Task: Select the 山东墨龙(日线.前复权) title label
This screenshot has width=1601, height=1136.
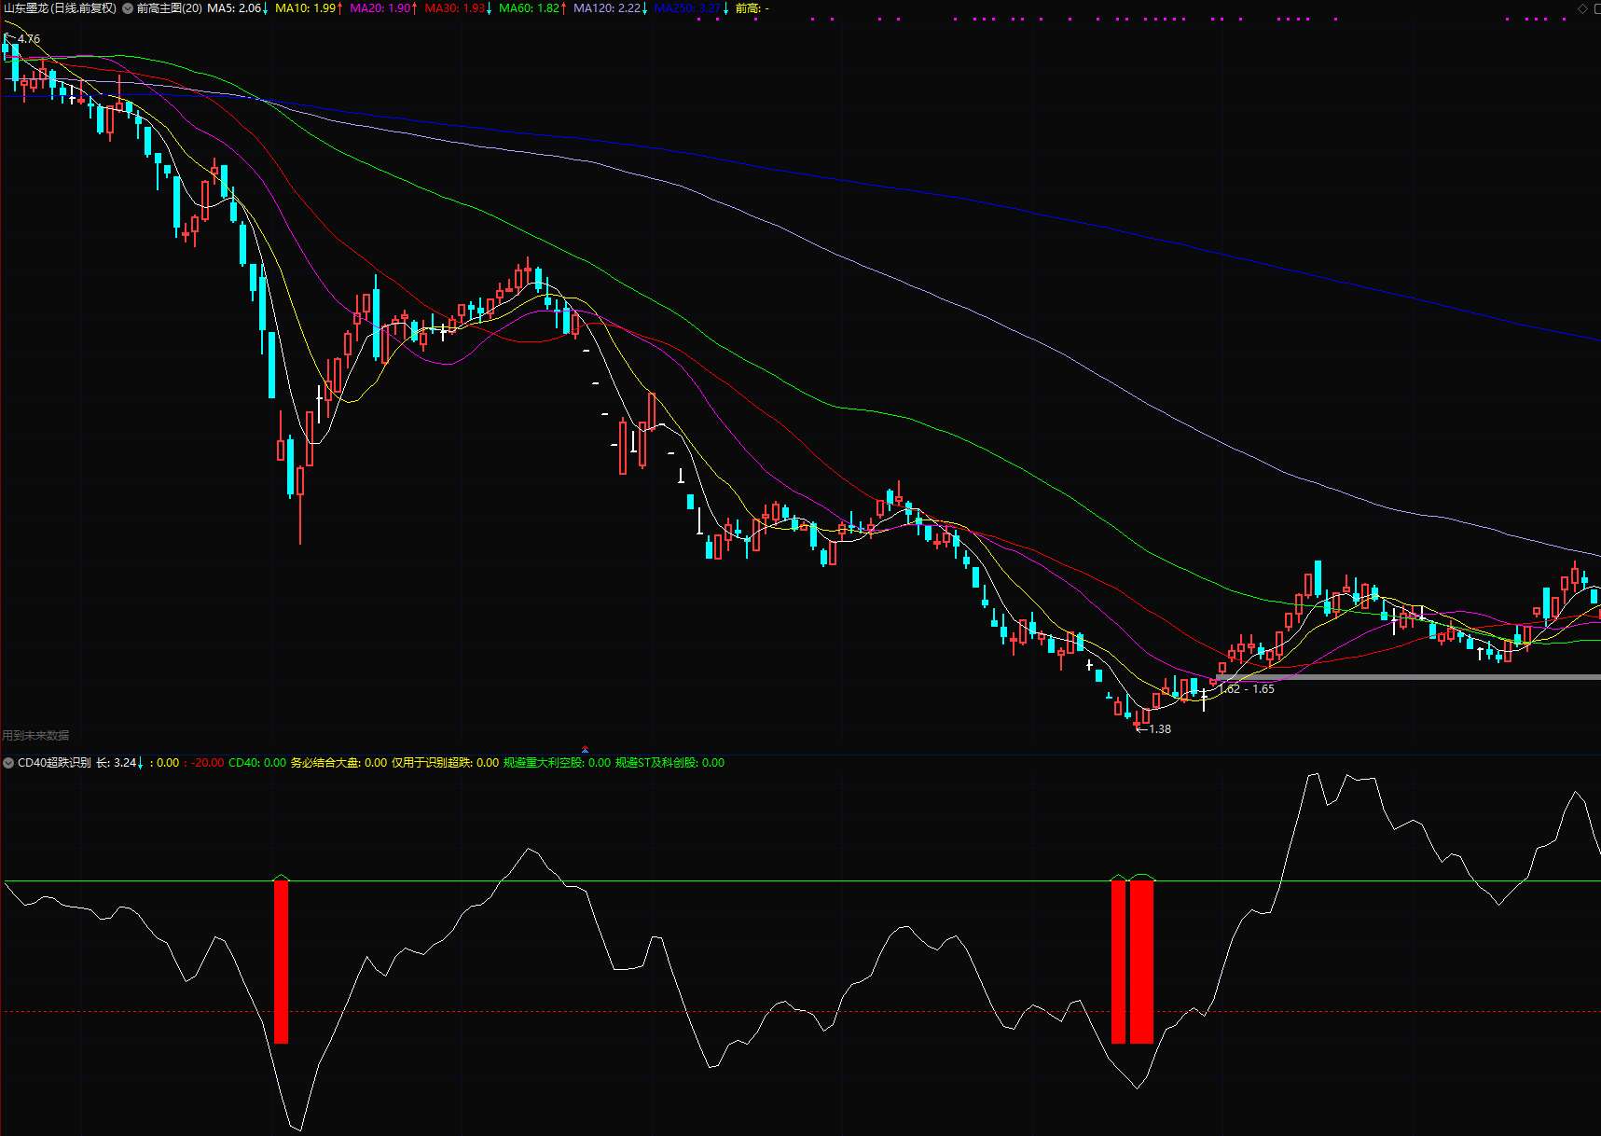Action: point(60,8)
